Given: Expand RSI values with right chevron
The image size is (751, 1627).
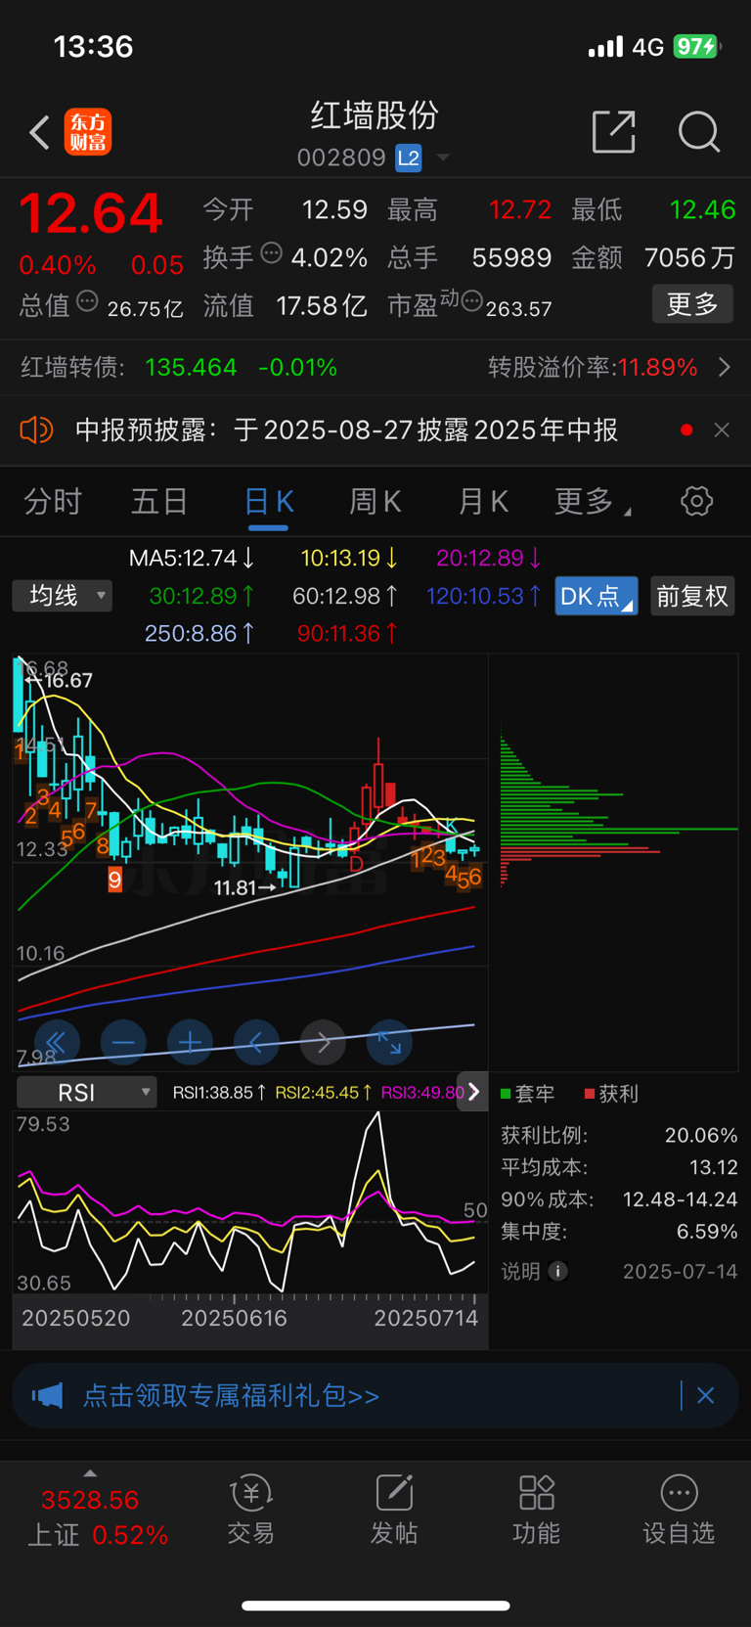Looking at the screenshot, I should coord(473,1092).
